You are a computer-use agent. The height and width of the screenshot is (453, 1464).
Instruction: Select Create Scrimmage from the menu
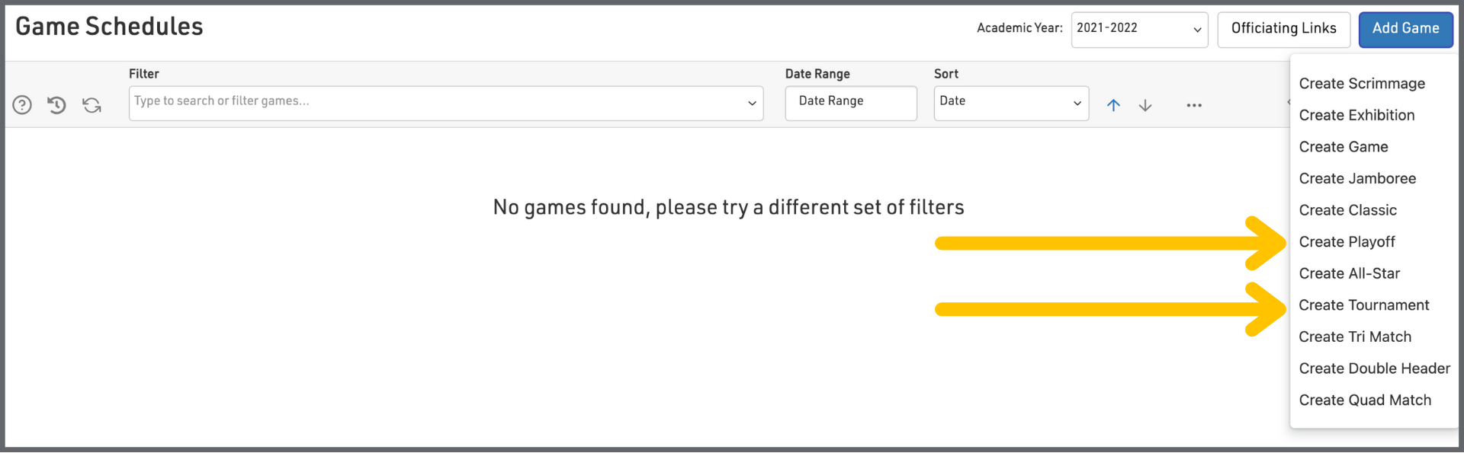(x=1362, y=84)
